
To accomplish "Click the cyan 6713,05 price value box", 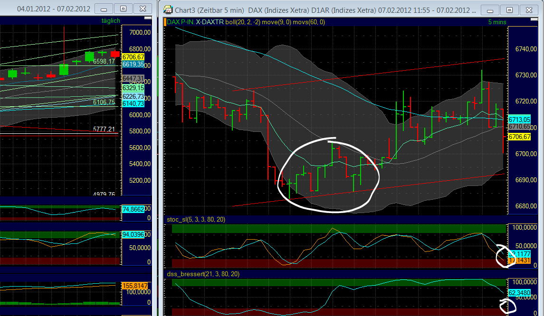I will point(518,120).
